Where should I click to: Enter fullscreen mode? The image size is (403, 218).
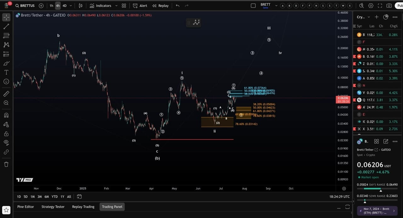click(380, 6)
